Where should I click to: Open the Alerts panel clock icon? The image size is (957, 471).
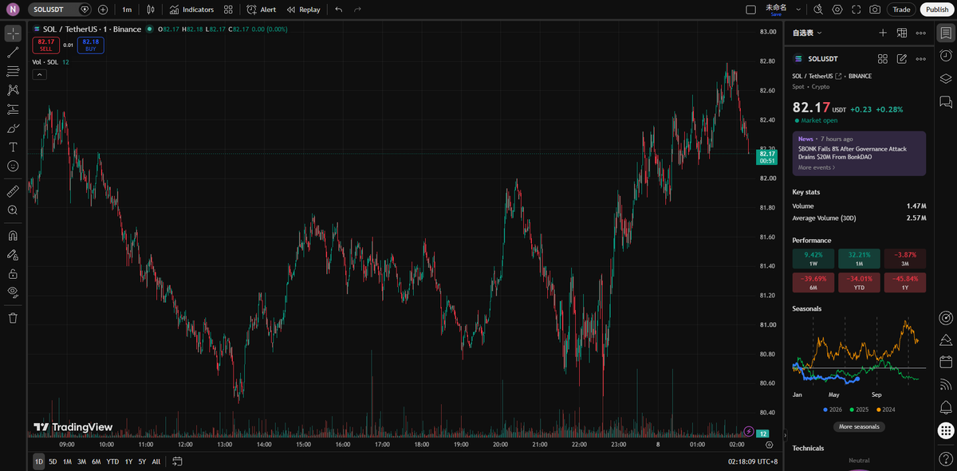click(946, 55)
